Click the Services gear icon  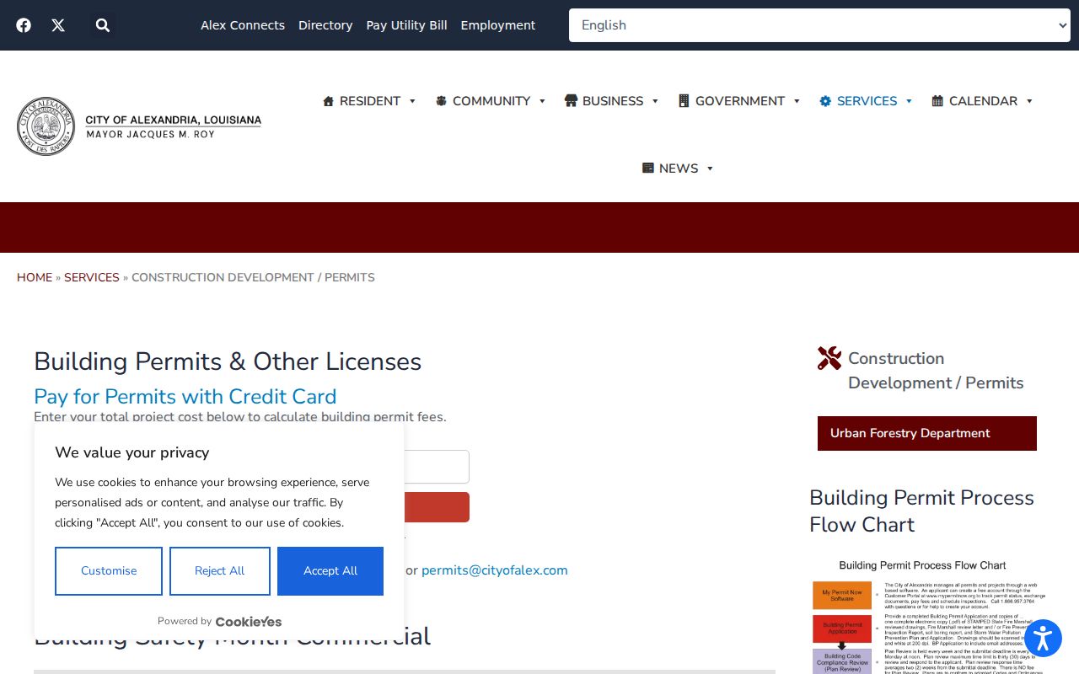point(825,101)
